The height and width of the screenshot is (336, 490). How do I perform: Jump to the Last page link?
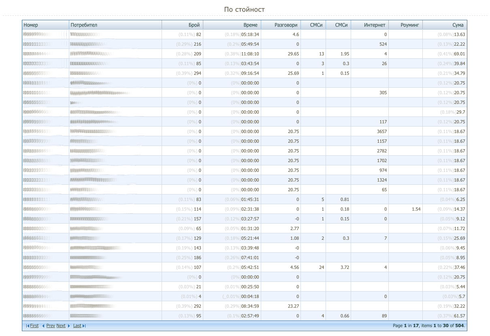pyautogui.click(x=77, y=326)
